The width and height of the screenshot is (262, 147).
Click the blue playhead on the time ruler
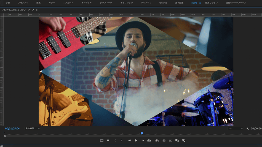142,133
